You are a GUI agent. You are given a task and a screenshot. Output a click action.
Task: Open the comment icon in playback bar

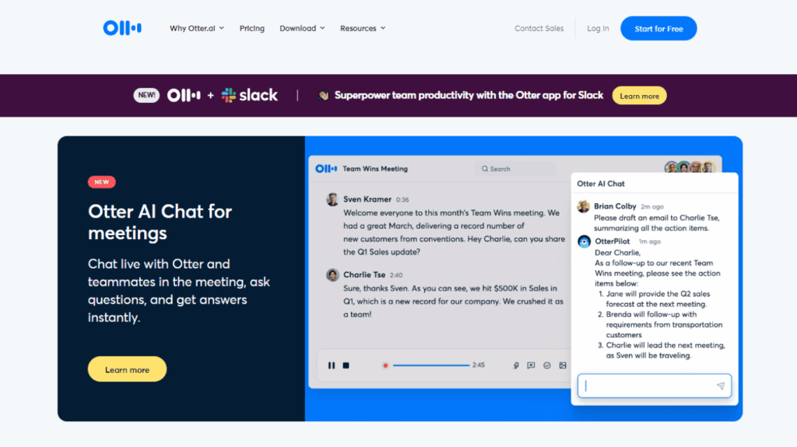tap(531, 365)
